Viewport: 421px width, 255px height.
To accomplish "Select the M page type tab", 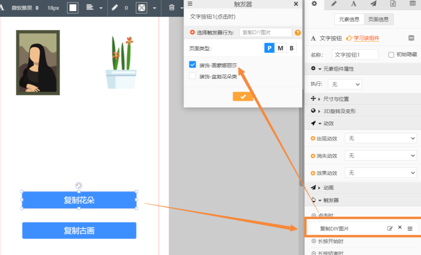I will pyautogui.click(x=280, y=48).
